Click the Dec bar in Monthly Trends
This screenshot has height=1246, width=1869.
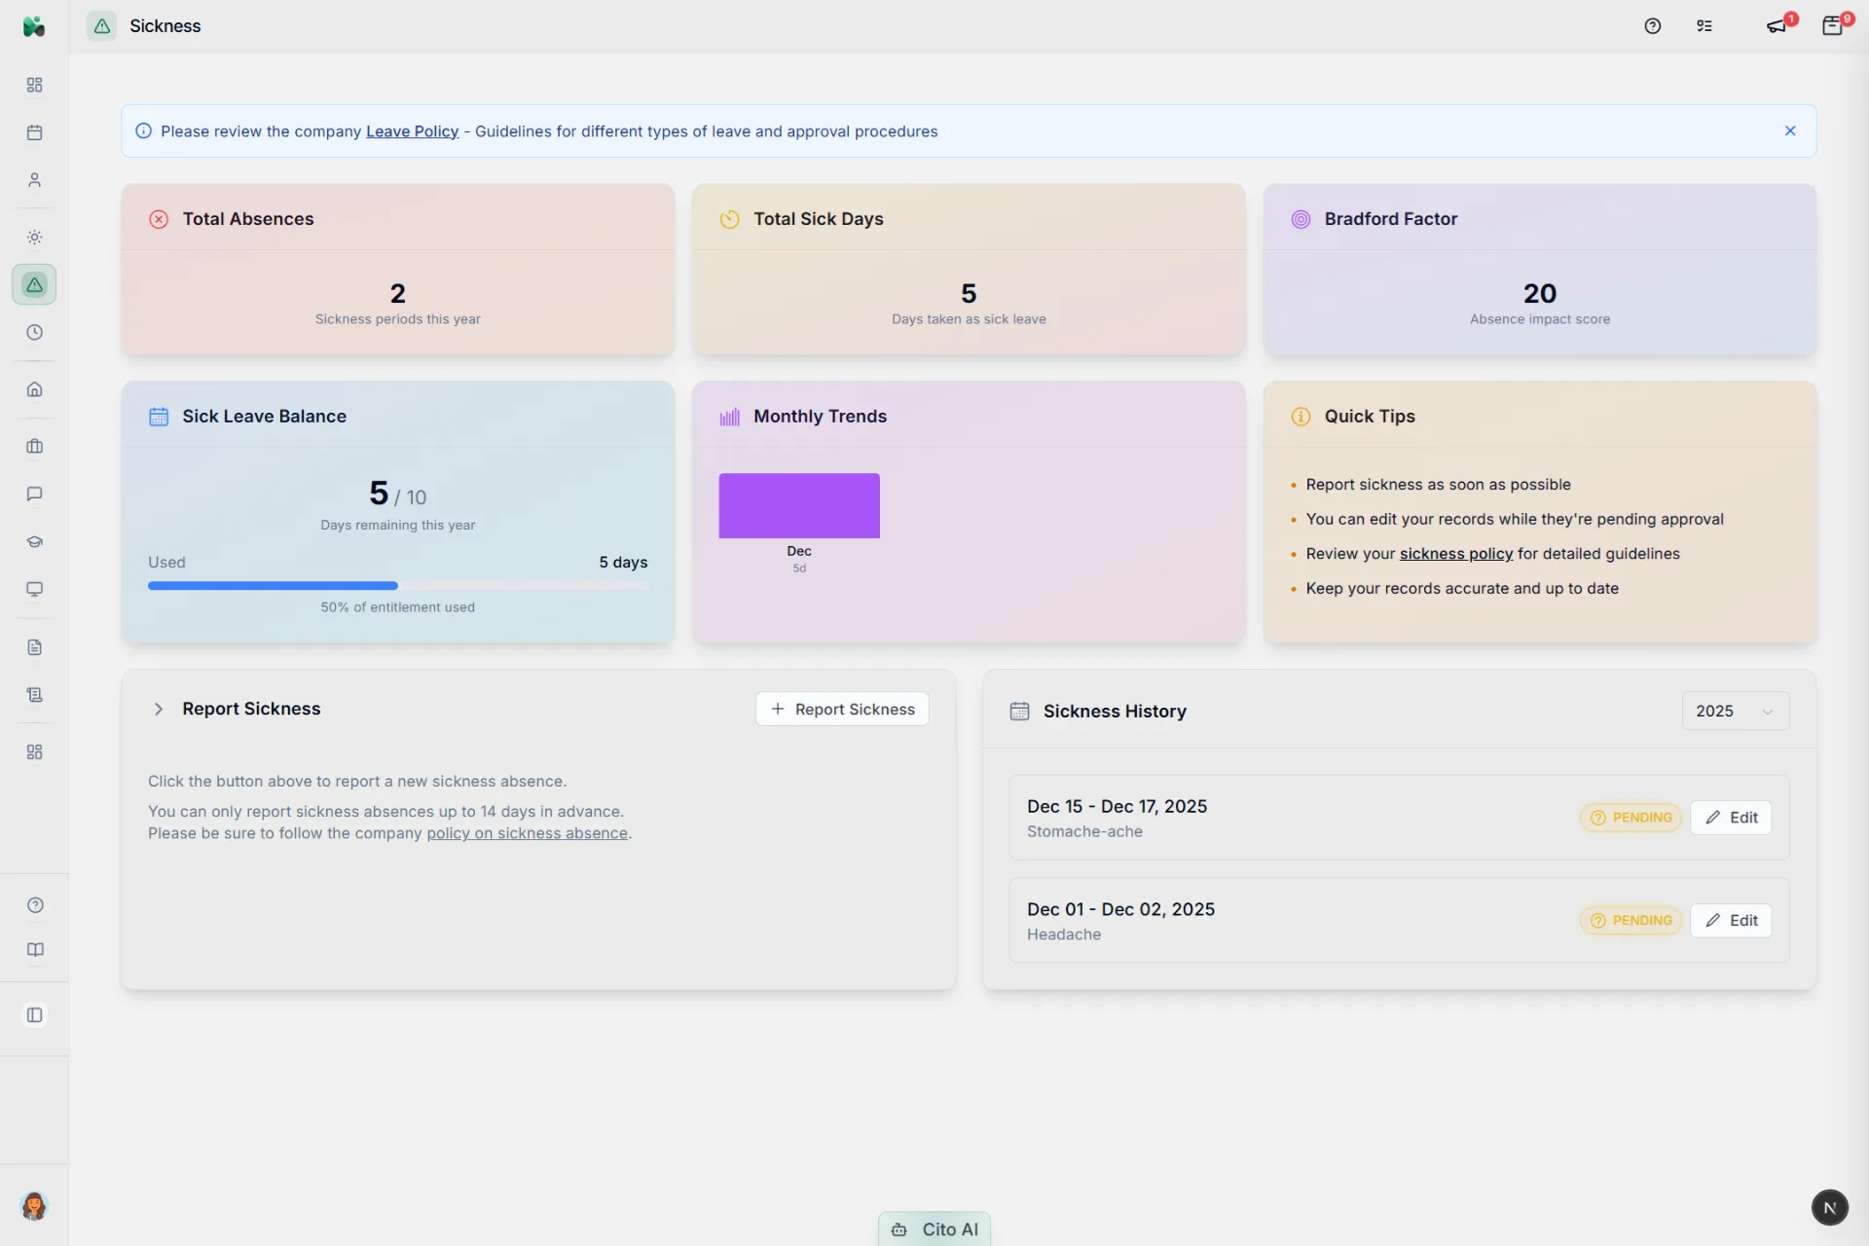click(799, 506)
